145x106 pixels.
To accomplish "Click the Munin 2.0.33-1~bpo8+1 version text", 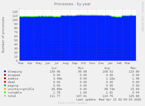I will point(72,103).
